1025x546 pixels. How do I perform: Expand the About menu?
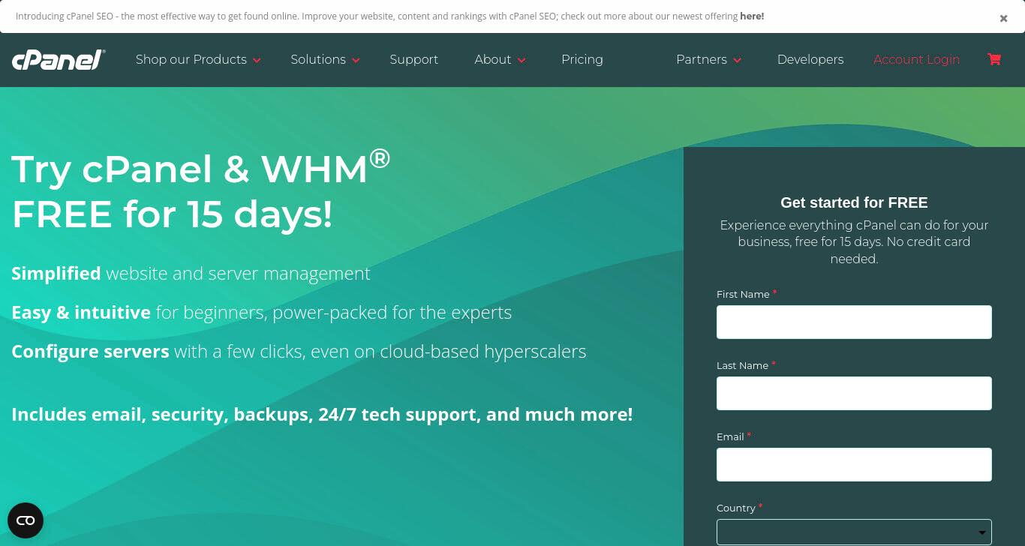click(500, 59)
